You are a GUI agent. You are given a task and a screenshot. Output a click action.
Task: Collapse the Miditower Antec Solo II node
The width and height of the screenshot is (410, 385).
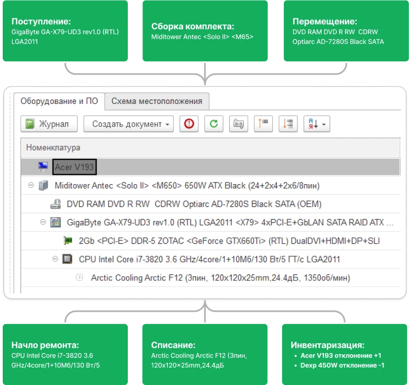tap(31, 185)
